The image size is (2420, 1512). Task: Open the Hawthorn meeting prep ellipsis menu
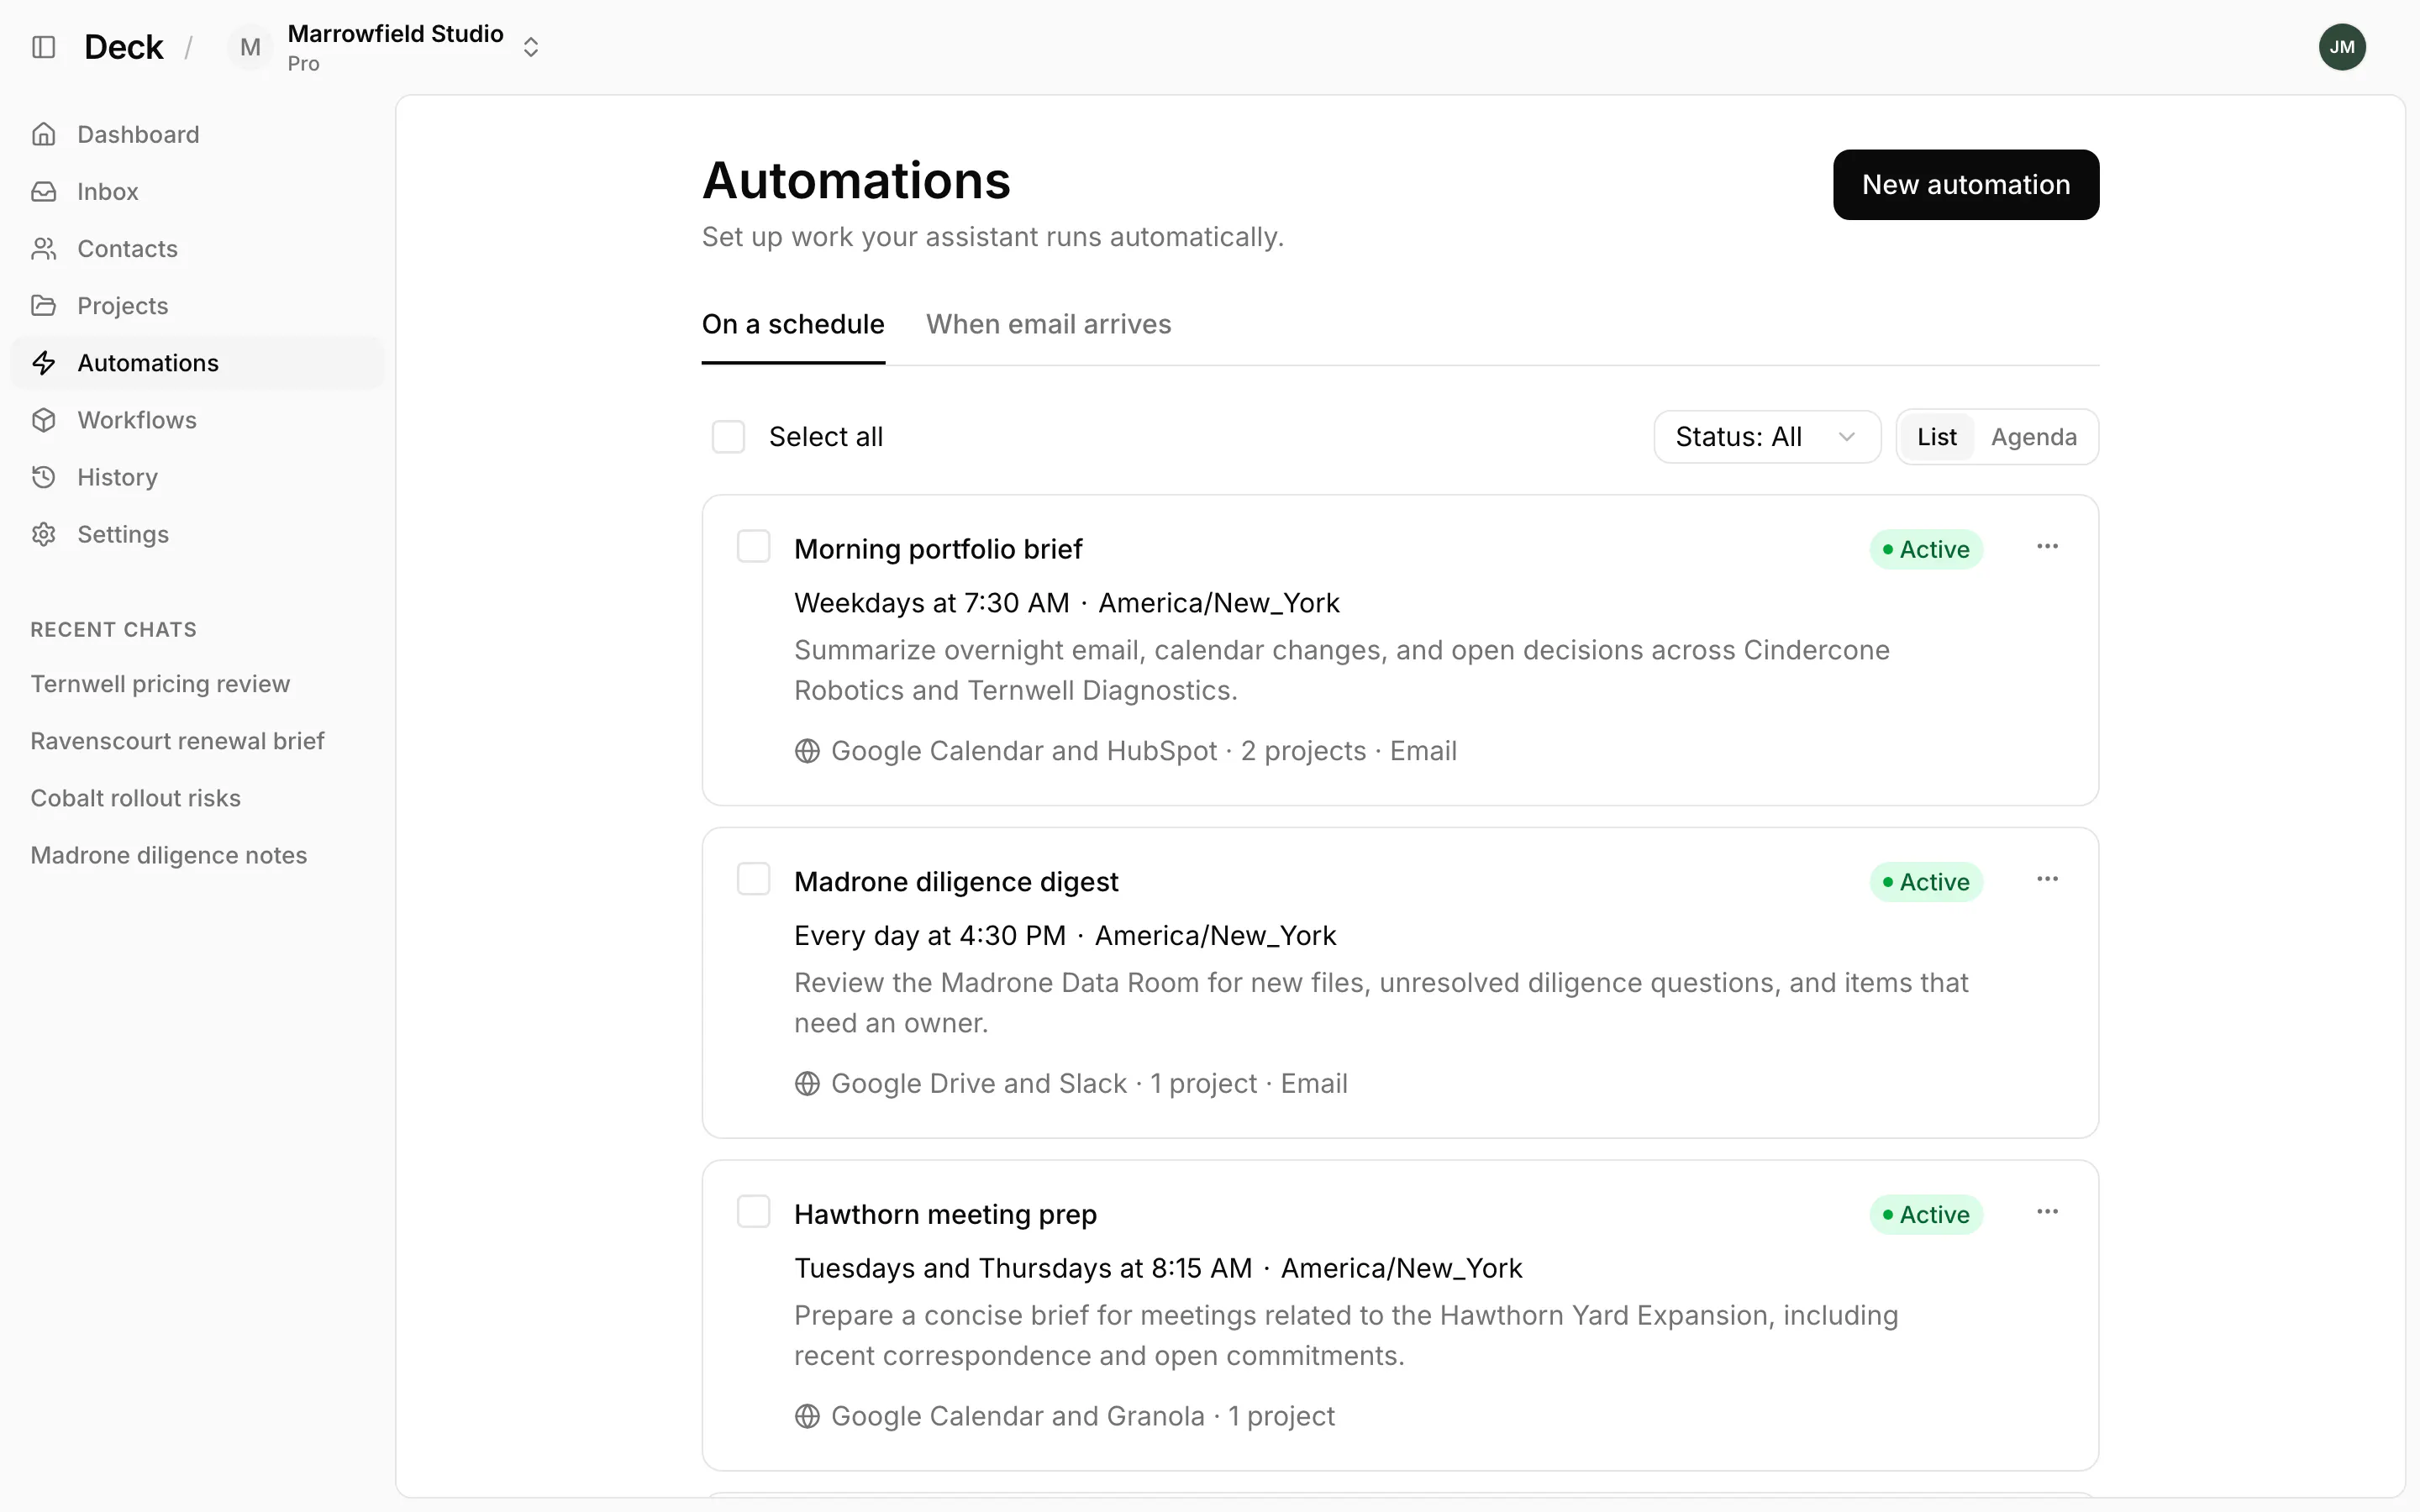pyautogui.click(x=2047, y=1212)
